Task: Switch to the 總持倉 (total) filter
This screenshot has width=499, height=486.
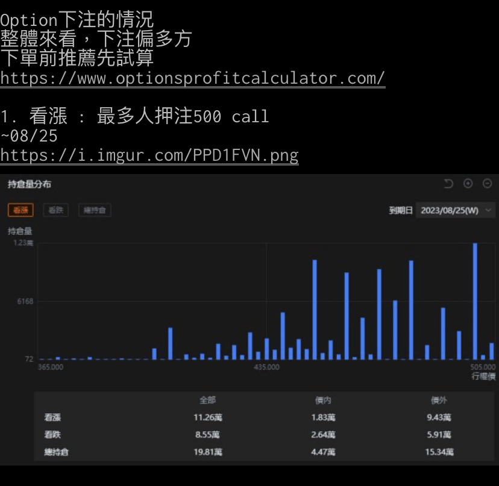Action: (95, 210)
